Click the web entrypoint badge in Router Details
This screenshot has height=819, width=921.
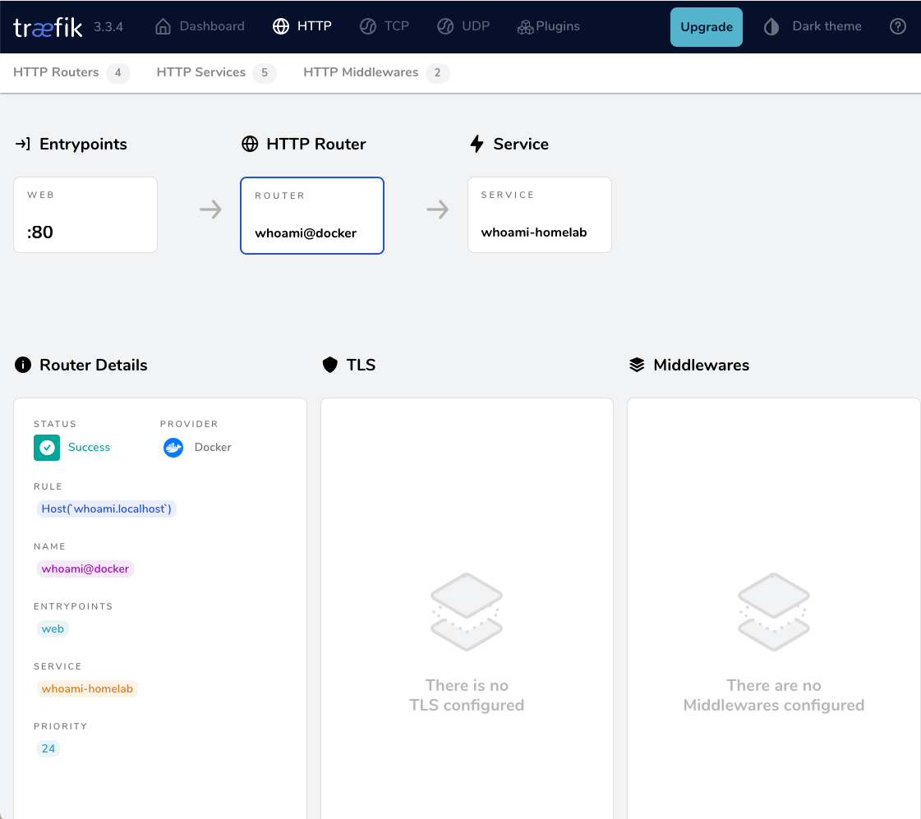point(53,628)
